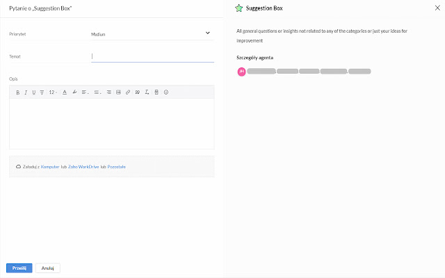Clear text formatting with toolbar icon
The width and height of the screenshot is (445, 278).
coord(147,92)
